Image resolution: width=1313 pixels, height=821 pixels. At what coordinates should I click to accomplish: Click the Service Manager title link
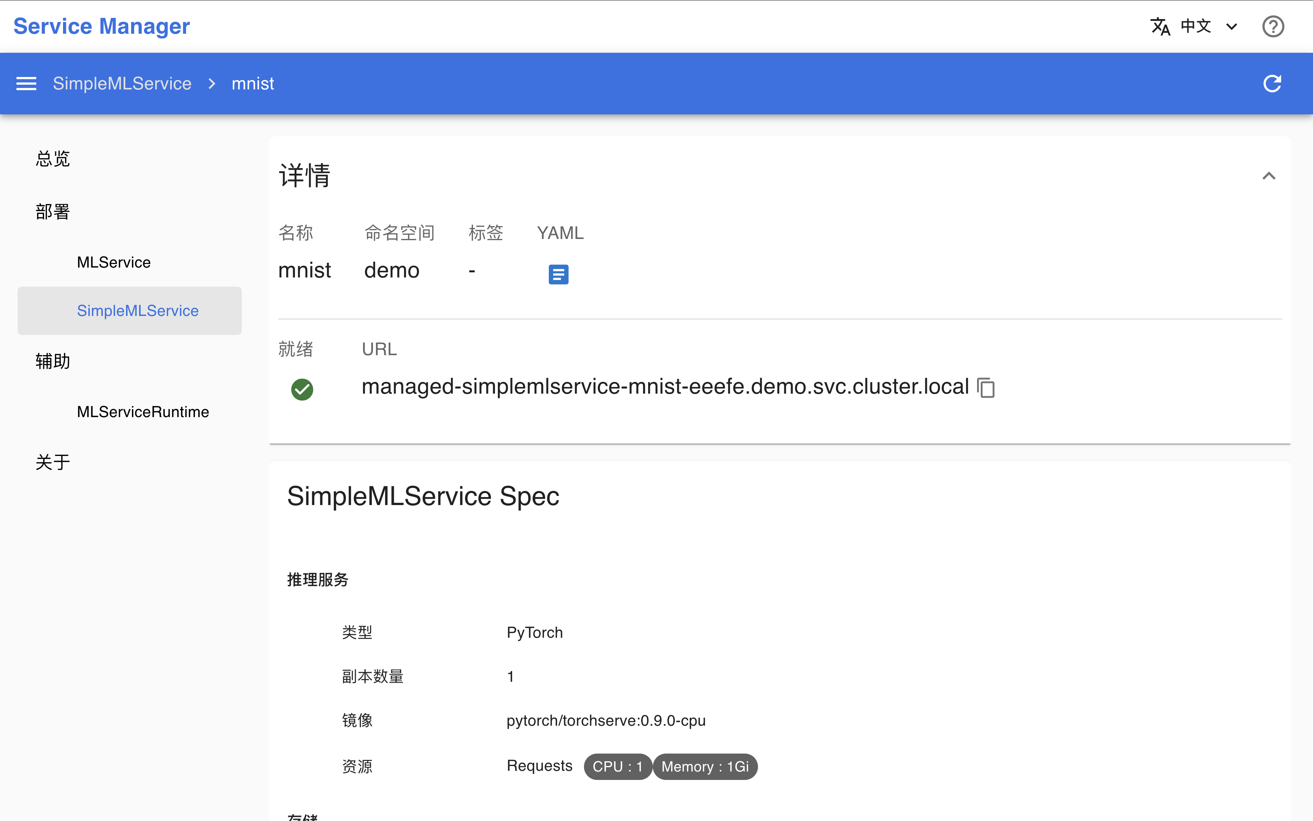pyautogui.click(x=101, y=26)
